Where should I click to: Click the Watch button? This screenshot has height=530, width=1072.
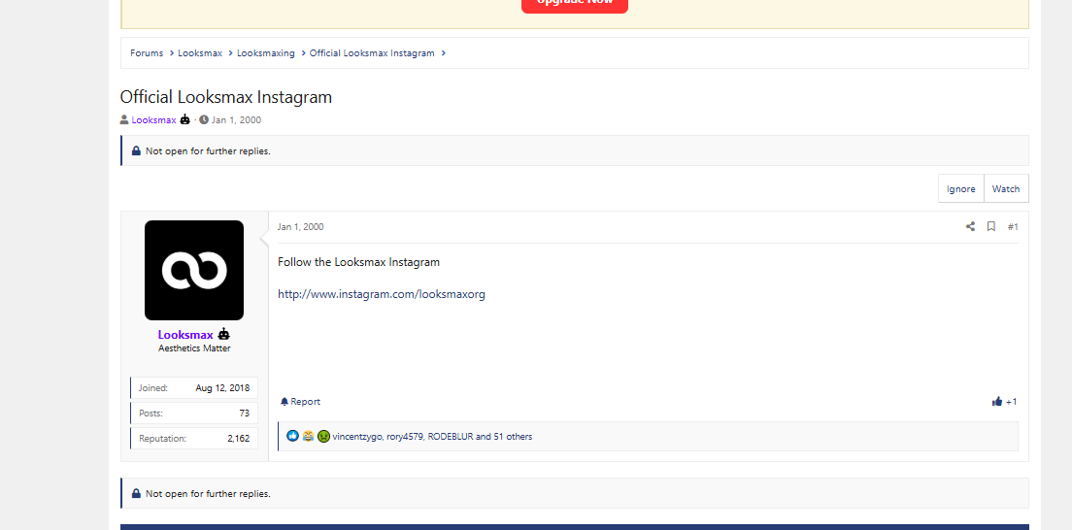click(x=1006, y=188)
